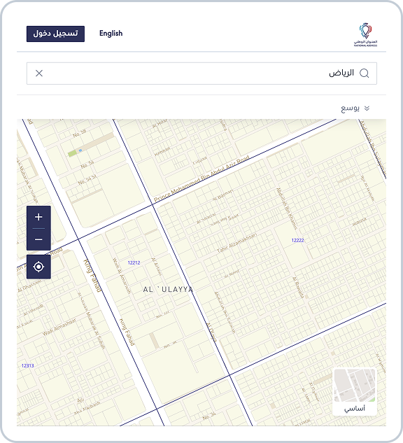Screen dimensions: 403x443
Task: Zoom in with the plus button
Action: 38,217
